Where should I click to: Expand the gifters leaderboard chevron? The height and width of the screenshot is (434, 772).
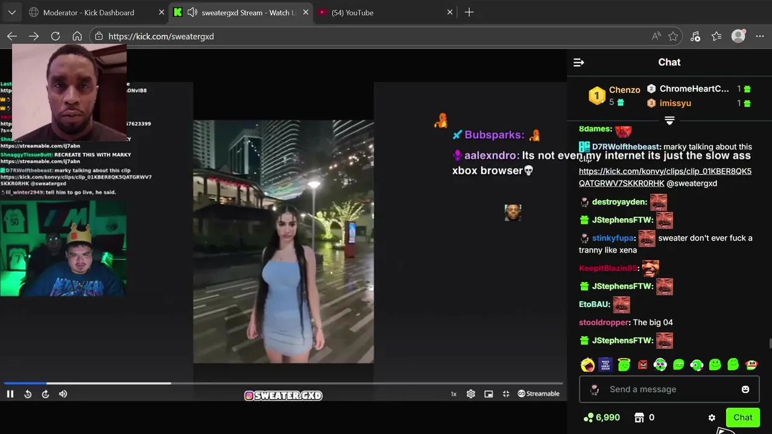tap(669, 121)
